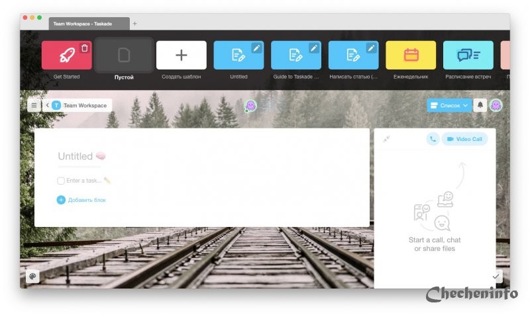Edit the Guide to Taskade template pencil
The width and height of the screenshot is (530, 315).
click(x=313, y=48)
